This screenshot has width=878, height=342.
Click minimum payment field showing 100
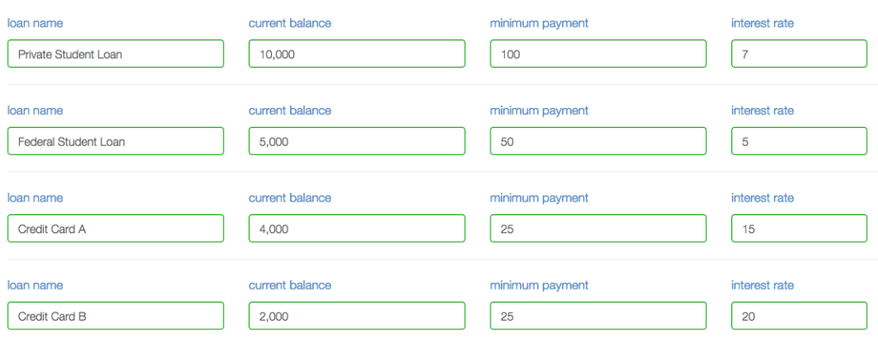point(598,54)
